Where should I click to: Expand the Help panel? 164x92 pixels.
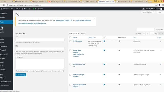click(x=160, y=12)
